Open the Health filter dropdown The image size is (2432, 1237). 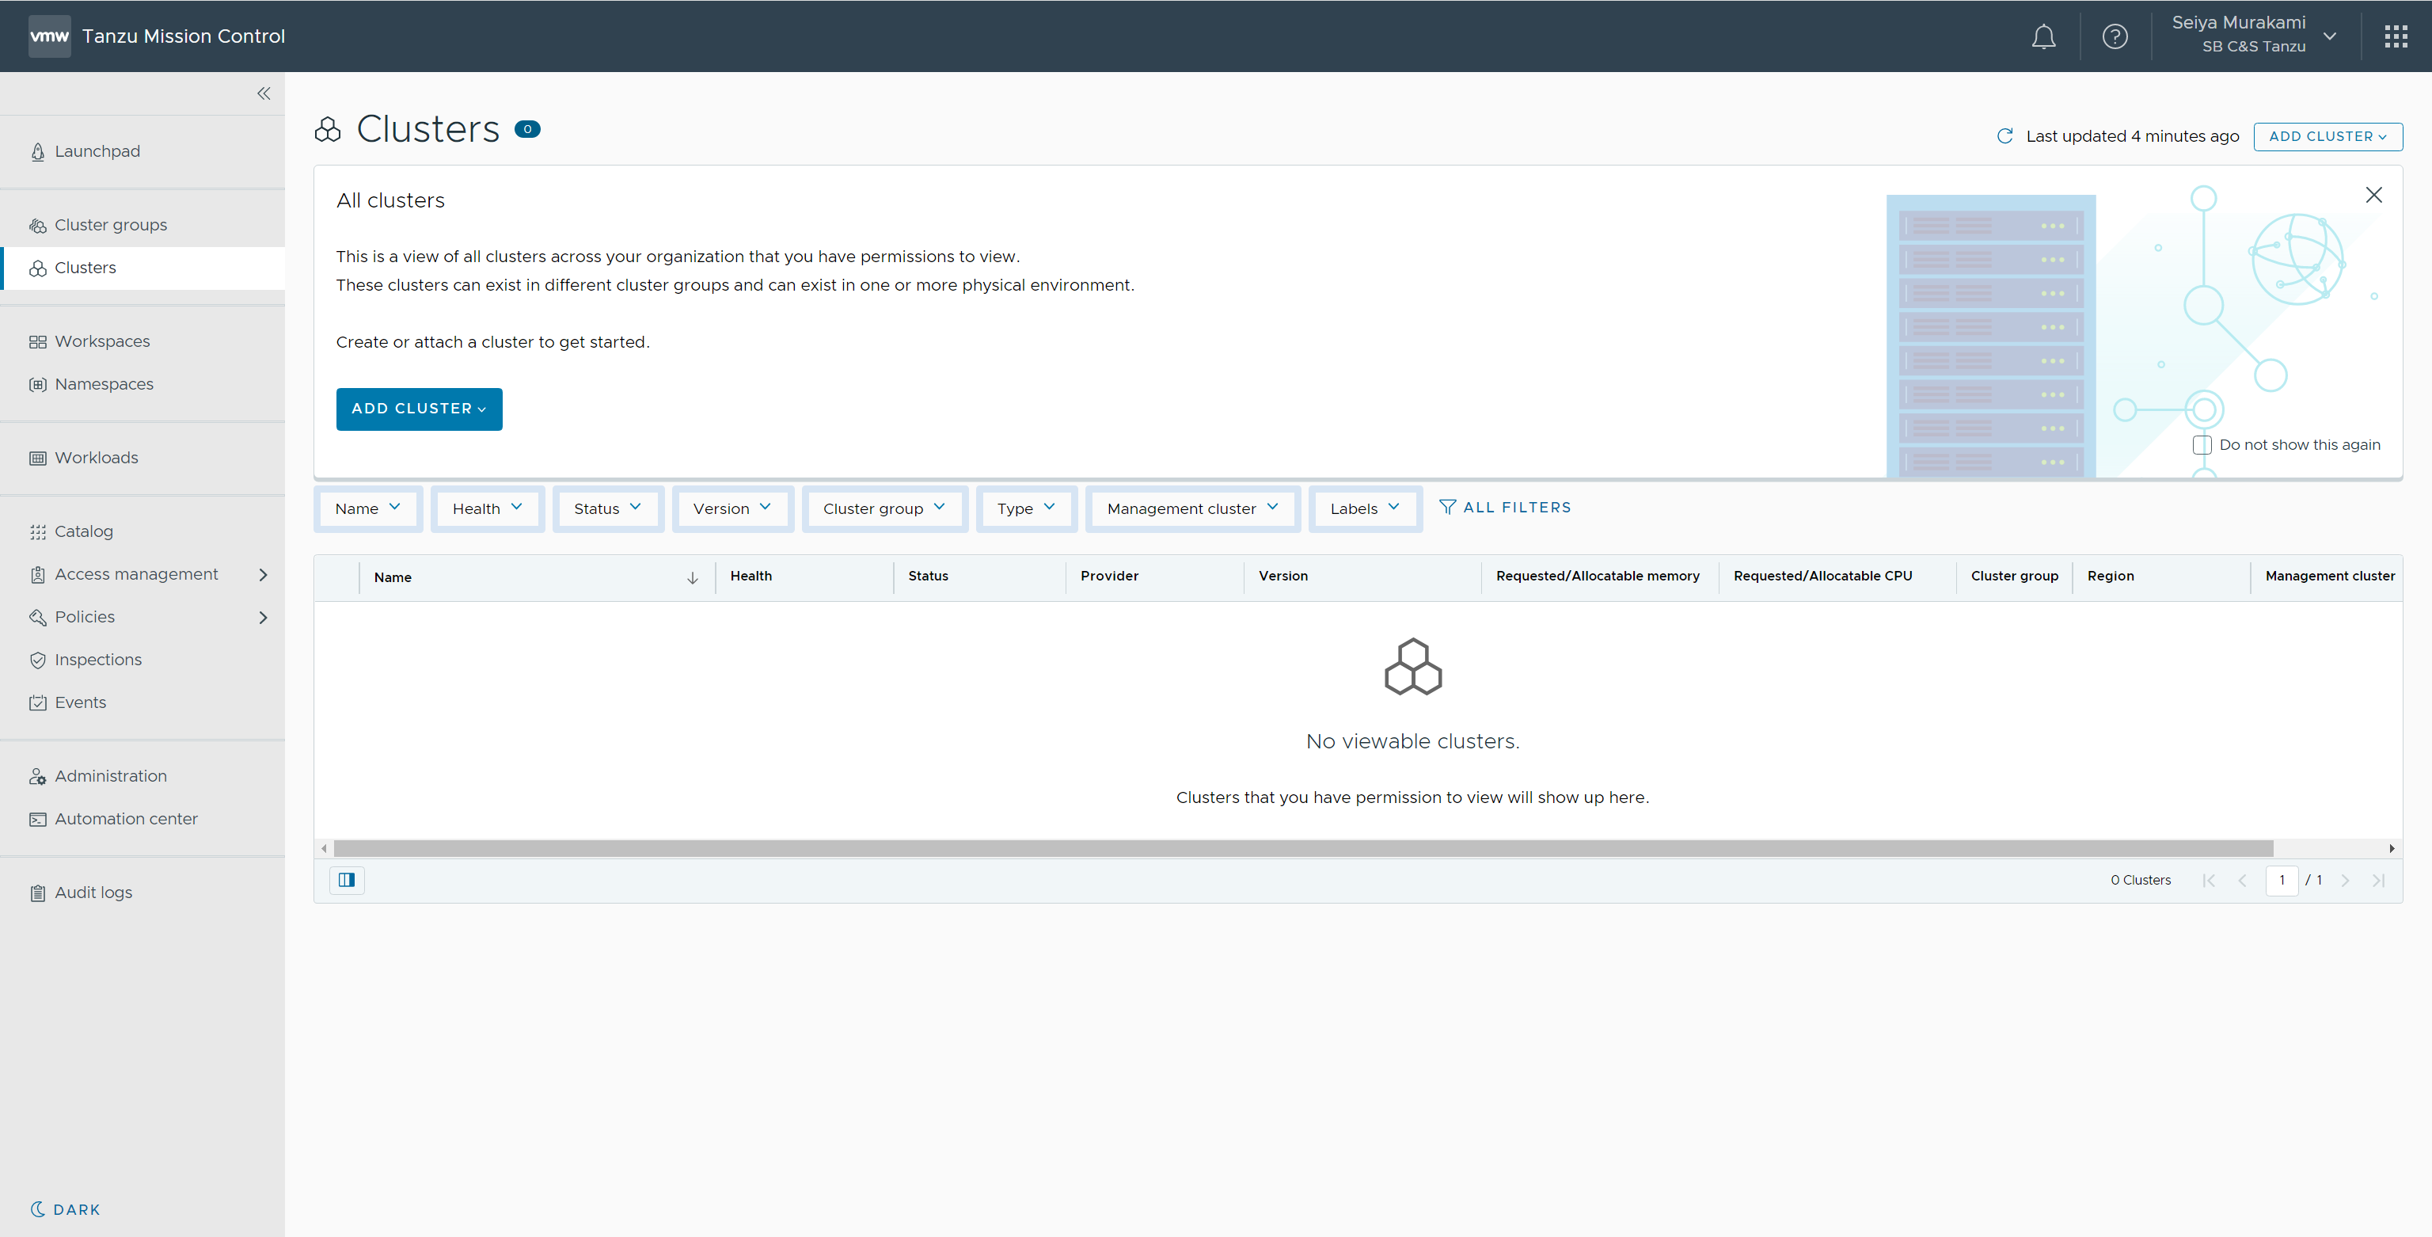pos(487,509)
